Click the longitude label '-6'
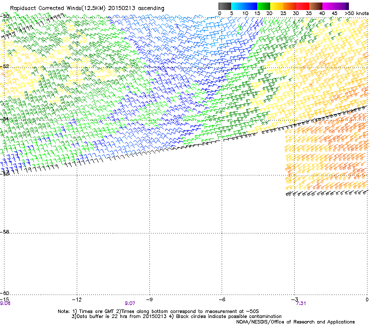 tap(222, 299)
